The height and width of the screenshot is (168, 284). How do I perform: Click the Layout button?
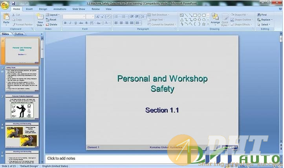point(53,15)
